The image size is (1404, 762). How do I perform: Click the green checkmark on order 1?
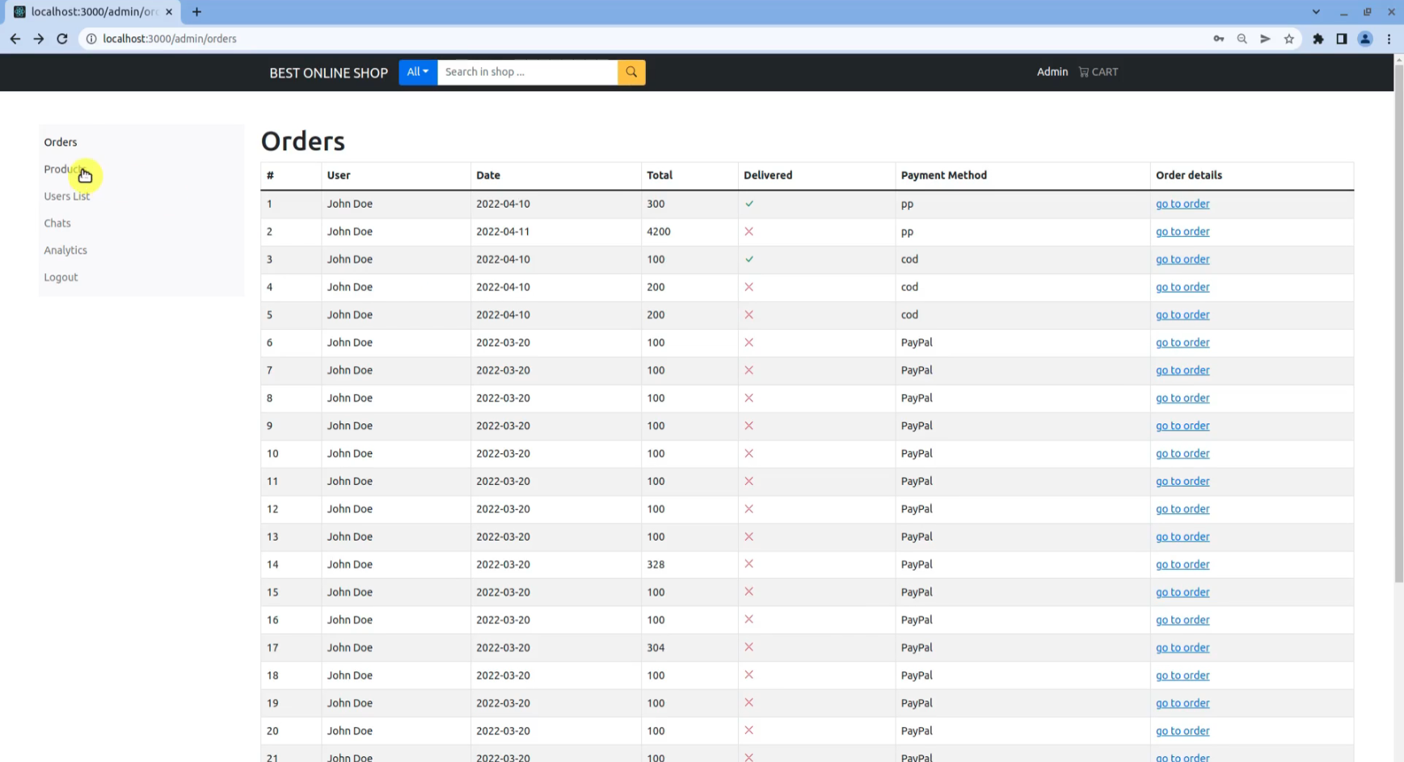[749, 204]
